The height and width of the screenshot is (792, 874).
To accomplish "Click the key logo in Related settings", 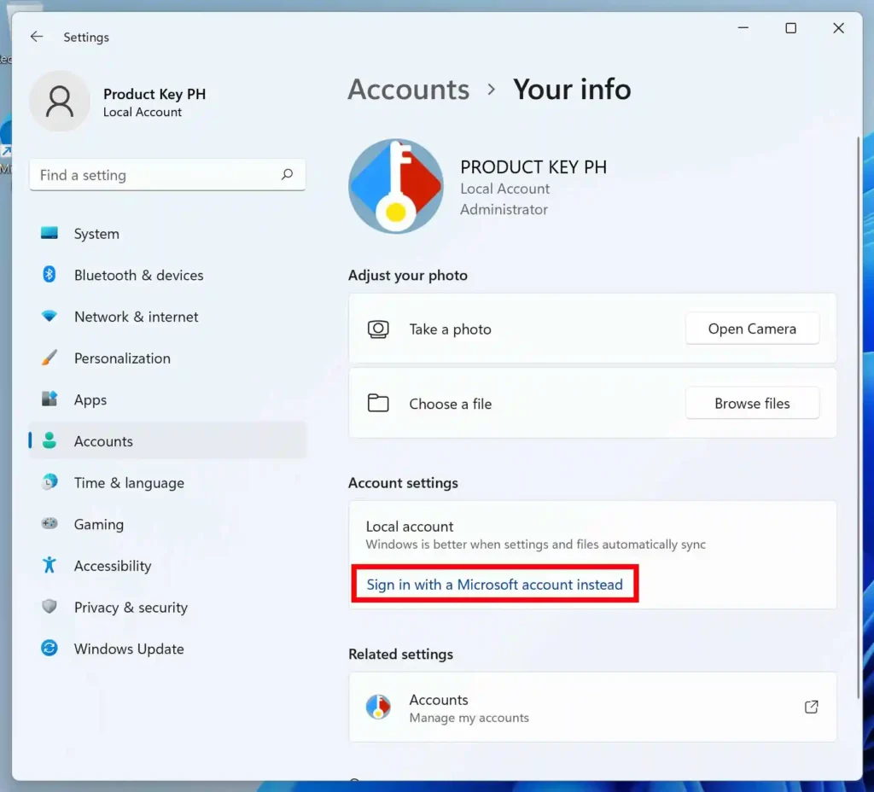I will 378,707.
